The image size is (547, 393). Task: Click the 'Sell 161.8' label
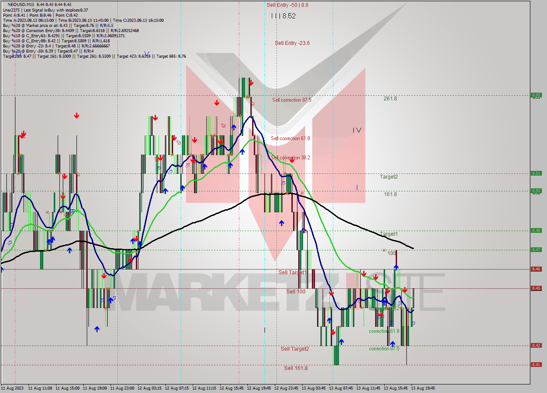(296, 368)
